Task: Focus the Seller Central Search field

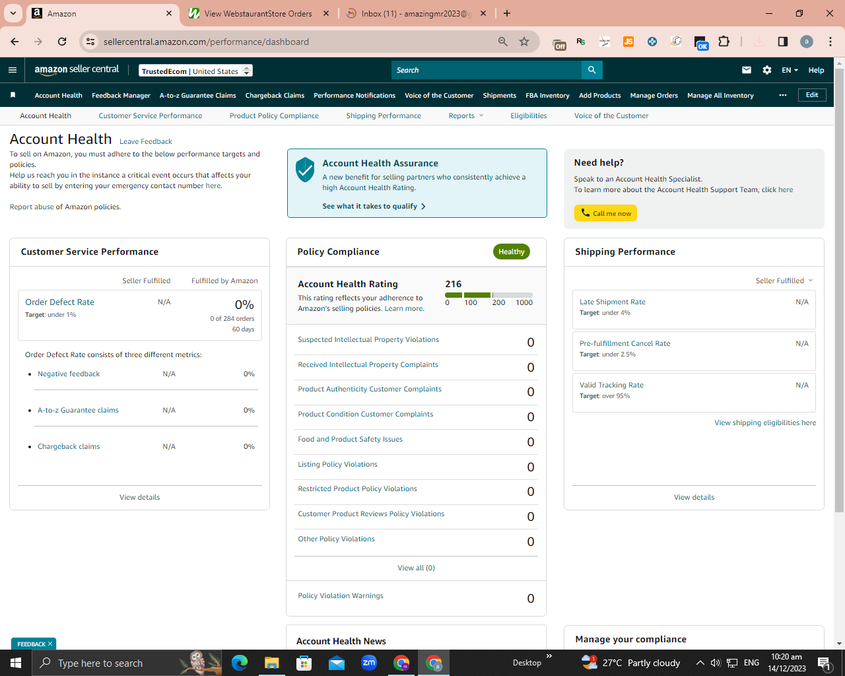Action: pyautogui.click(x=487, y=70)
